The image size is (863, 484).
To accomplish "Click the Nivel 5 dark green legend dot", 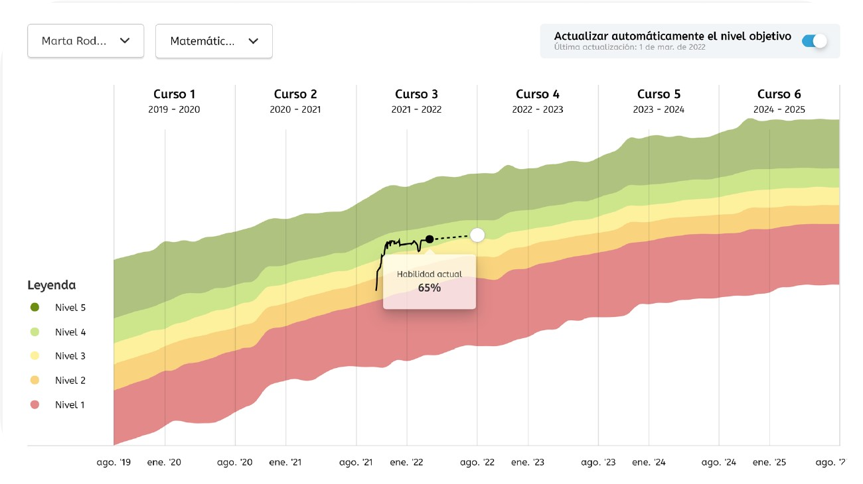I will coord(35,308).
